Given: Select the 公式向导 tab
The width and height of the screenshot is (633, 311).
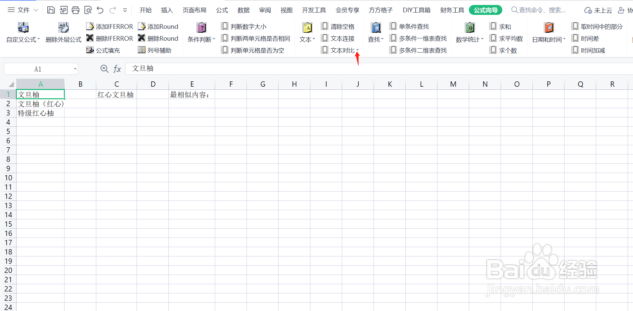Looking at the screenshot, I should click(485, 10).
